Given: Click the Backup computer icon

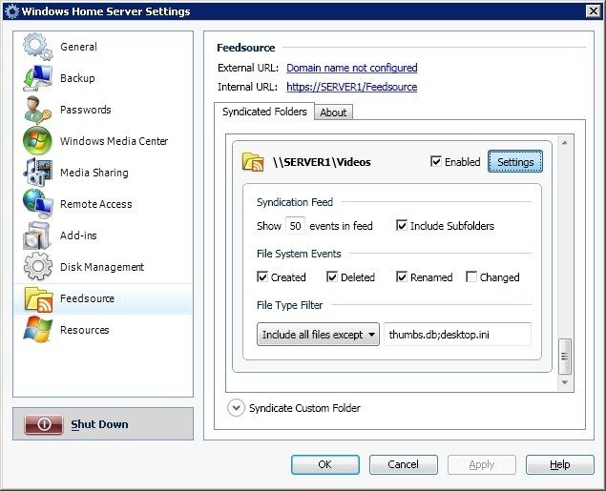Looking at the screenshot, I should pos(37,78).
